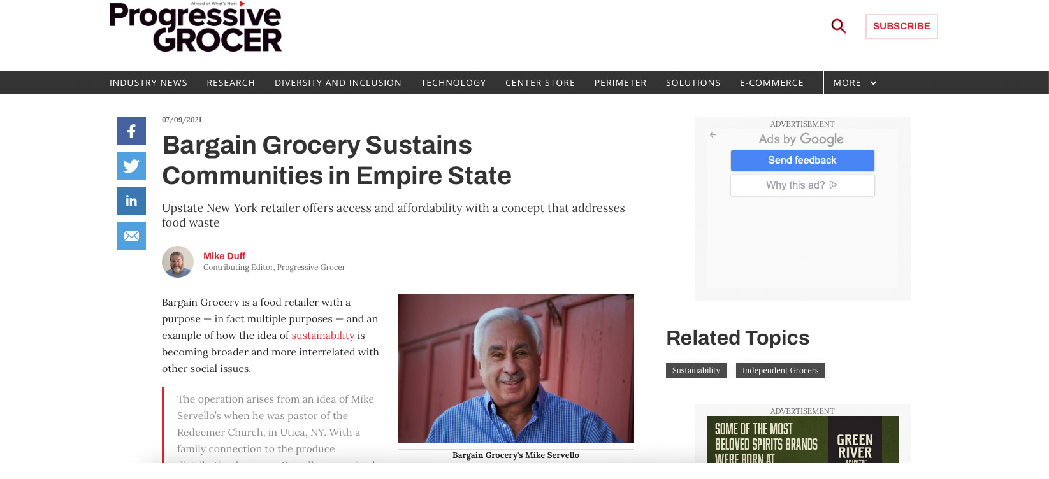Open Mike Duff author link
The image size is (1049, 479).
[224, 256]
